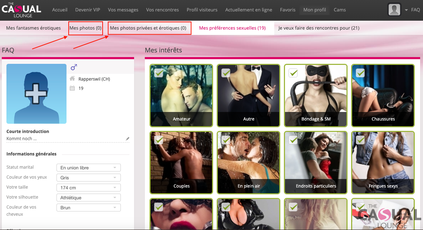
Task: Click the pencil edit icon for introduction
Action: 128,139
